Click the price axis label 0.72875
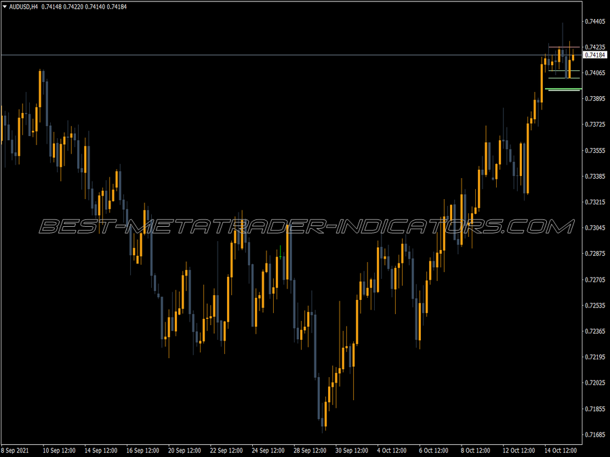The image size is (610, 457). (x=595, y=254)
